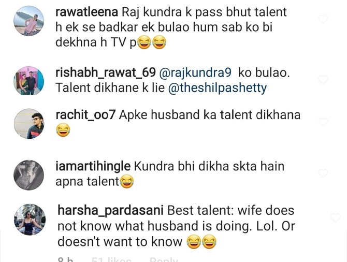Tap the heart beside rishabh_rawat_69's comment
Viewport: 347px width, 262px height.
click(x=323, y=79)
